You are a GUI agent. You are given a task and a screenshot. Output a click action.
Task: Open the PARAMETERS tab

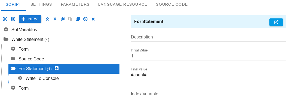click(75, 4)
